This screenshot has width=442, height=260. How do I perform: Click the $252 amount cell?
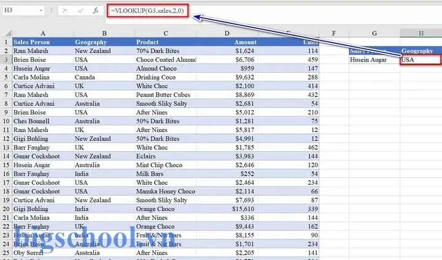[x=227, y=174]
